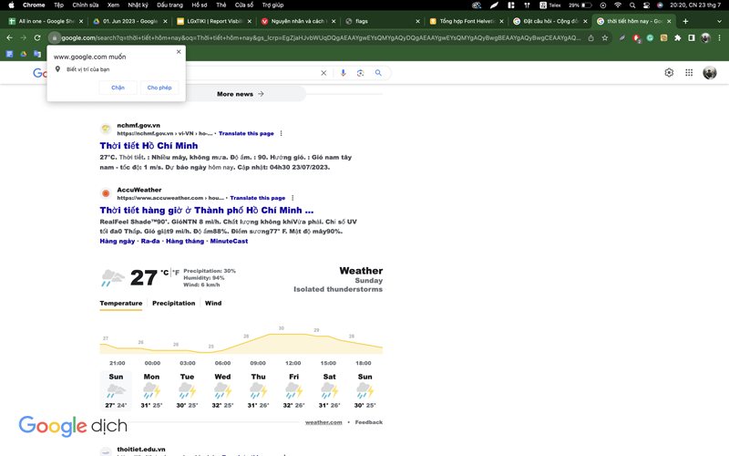The width and height of the screenshot is (729, 456).
Task: Open Spotlight search in menu bar
Action: click(x=631, y=5)
